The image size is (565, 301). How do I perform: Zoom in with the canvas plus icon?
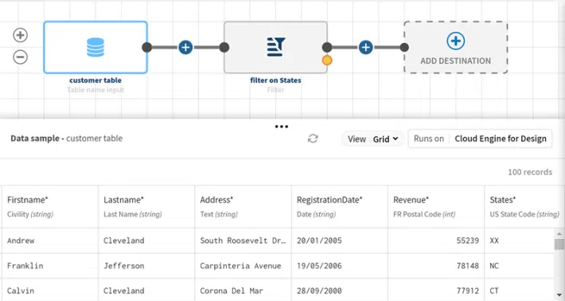(20, 35)
